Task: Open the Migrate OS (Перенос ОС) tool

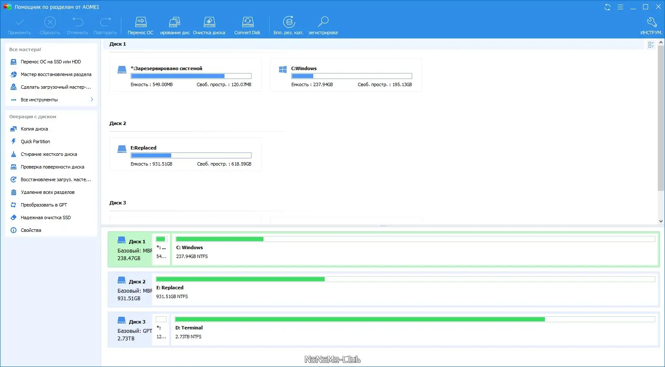Action: coord(141,26)
